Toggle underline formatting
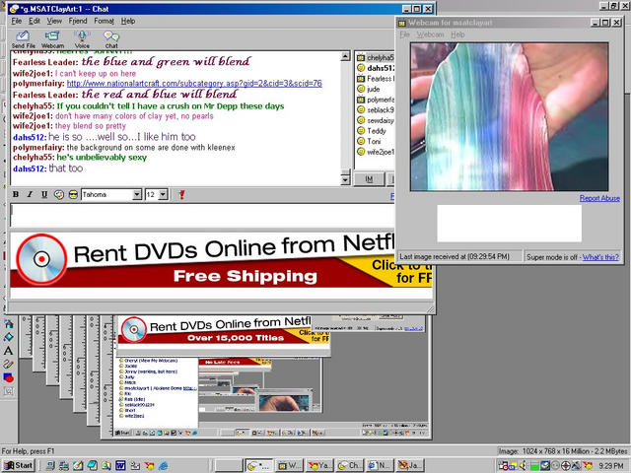The height and width of the screenshot is (473, 631). (44, 195)
